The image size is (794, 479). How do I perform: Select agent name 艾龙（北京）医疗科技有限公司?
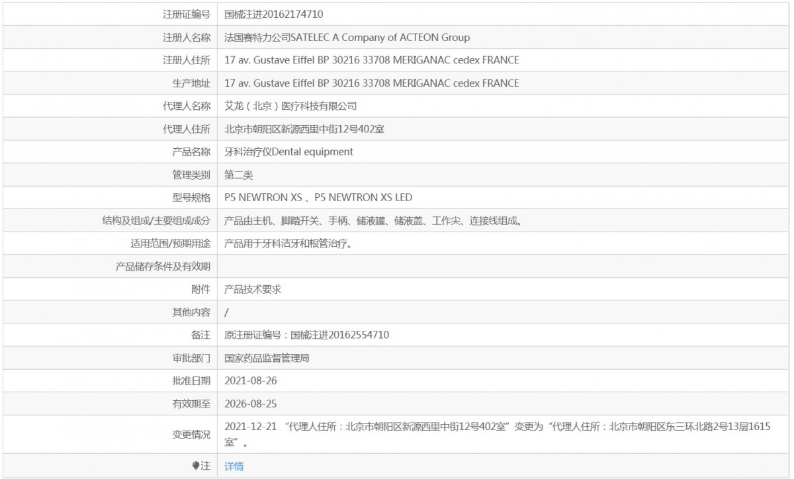[x=291, y=106]
